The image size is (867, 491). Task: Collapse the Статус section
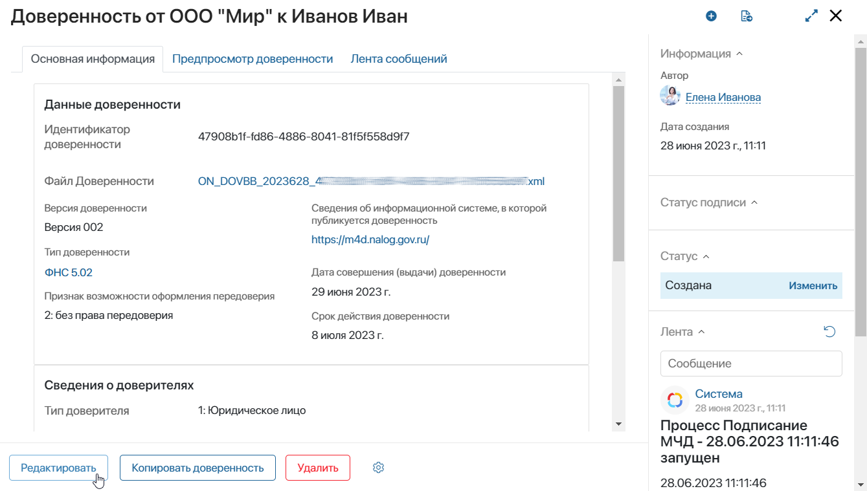pyautogui.click(x=706, y=257)
